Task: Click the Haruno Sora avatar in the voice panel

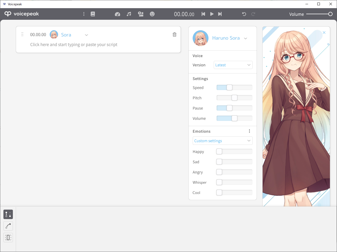Action: (201, 38)
